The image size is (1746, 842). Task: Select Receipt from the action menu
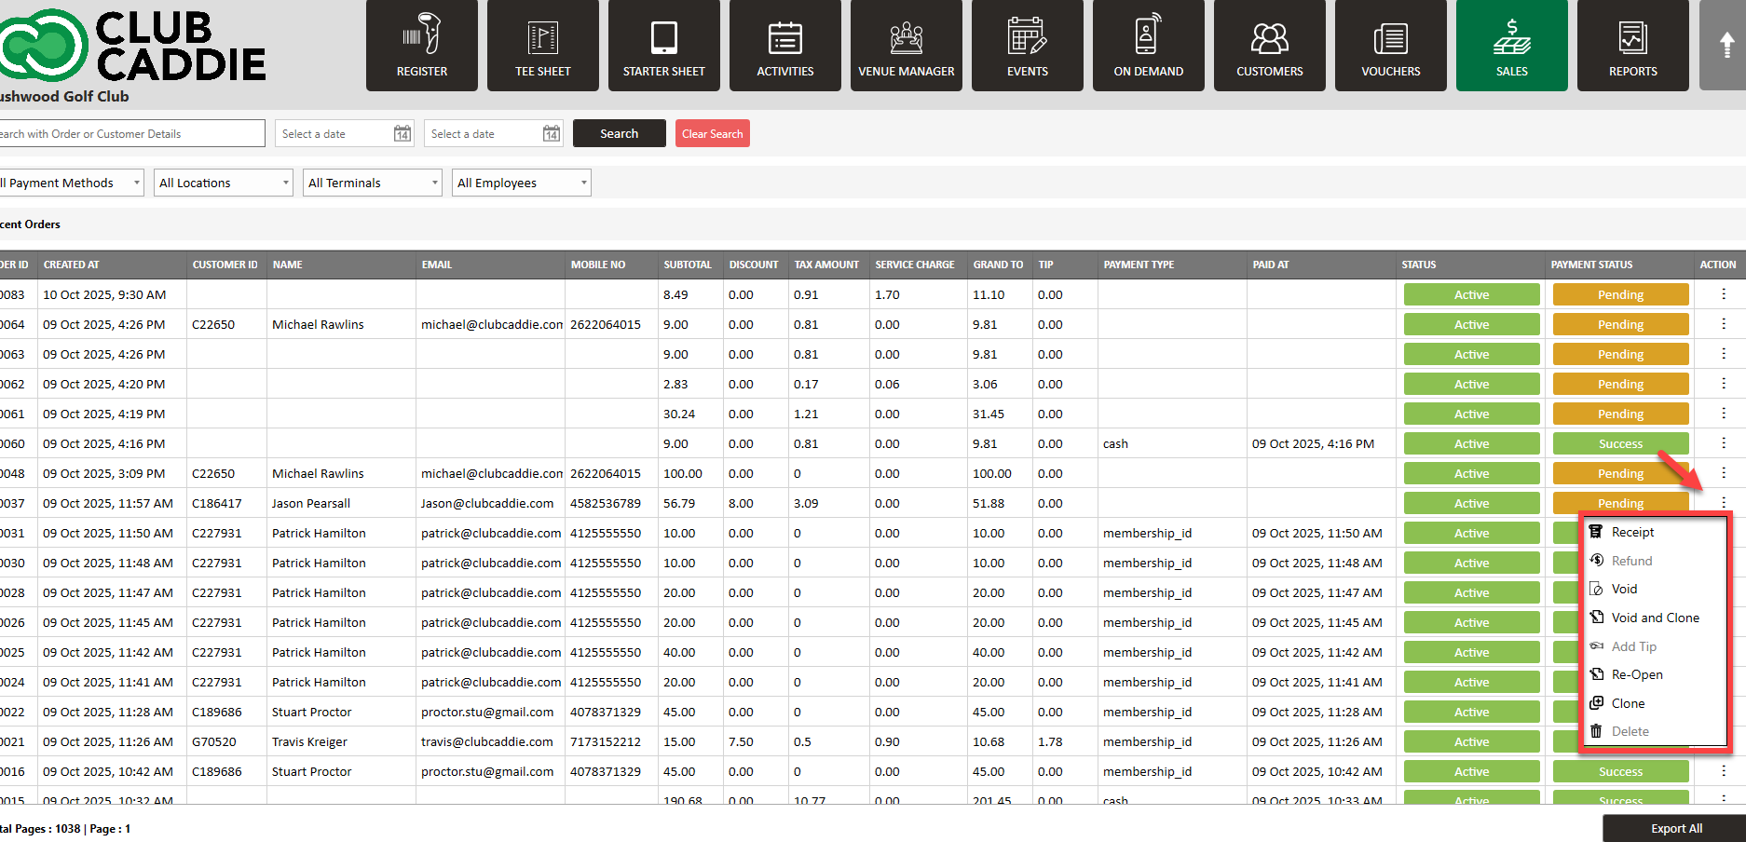1632,532
